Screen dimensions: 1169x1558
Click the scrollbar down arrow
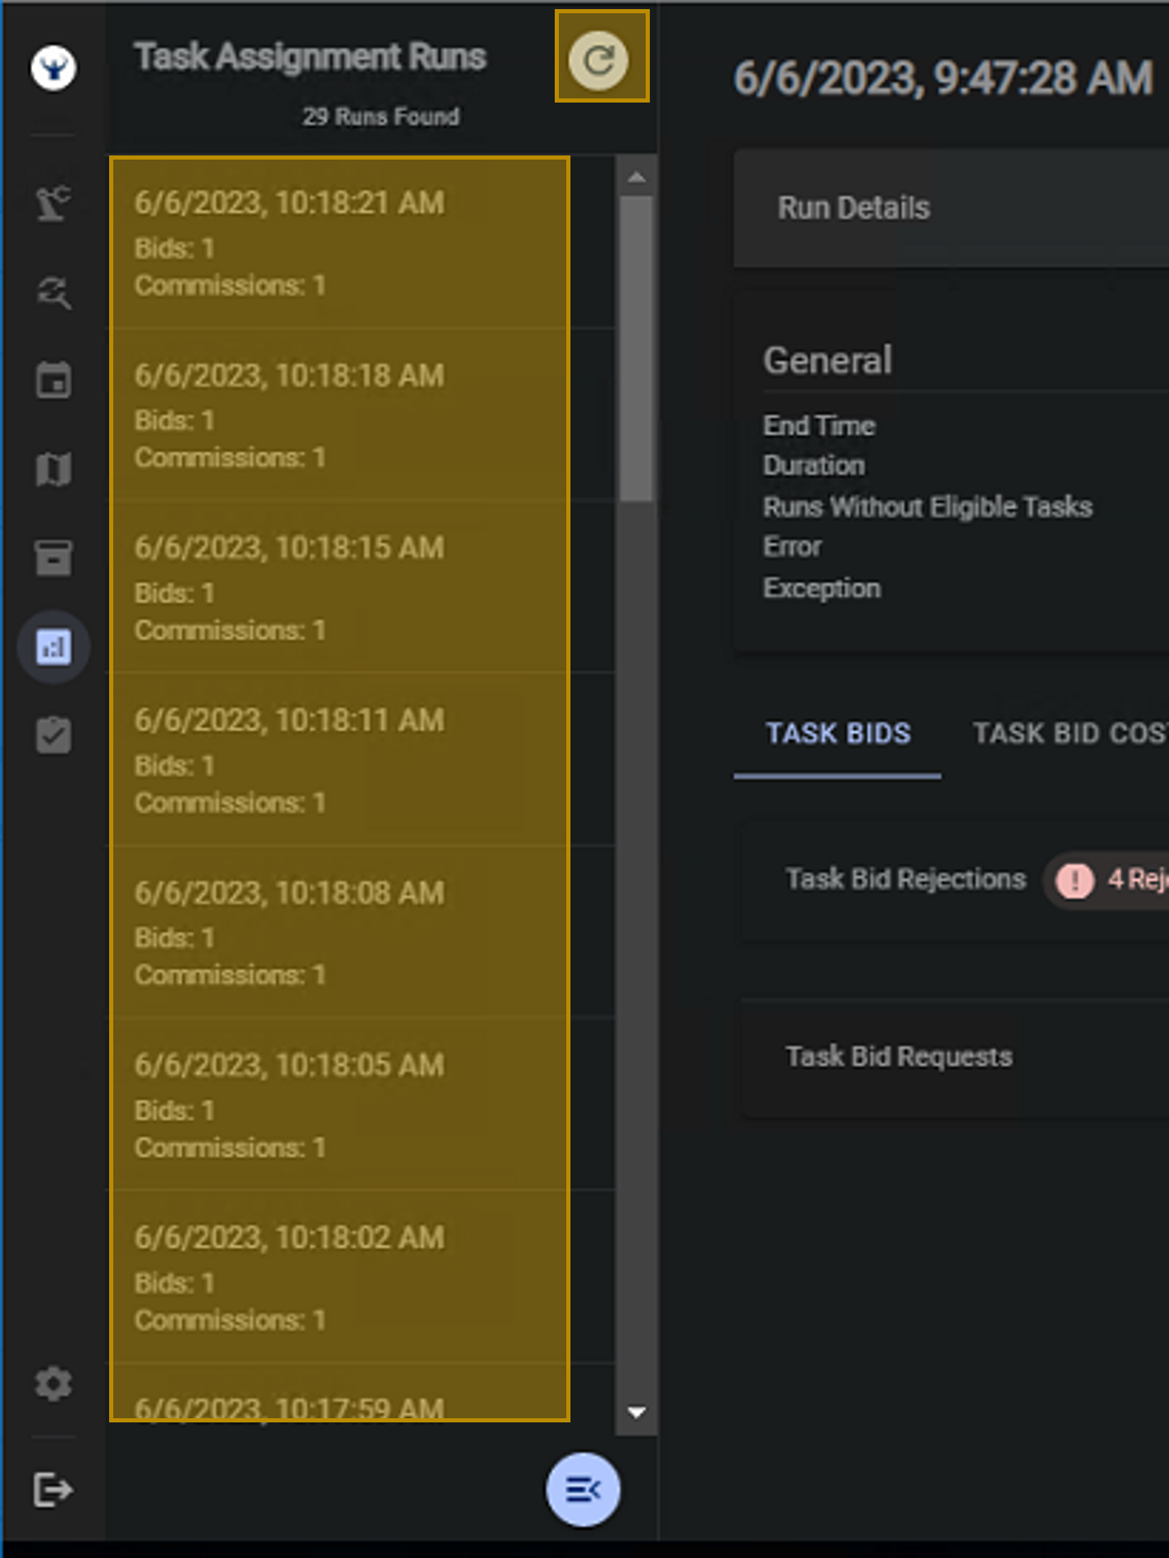point(637,1412)
